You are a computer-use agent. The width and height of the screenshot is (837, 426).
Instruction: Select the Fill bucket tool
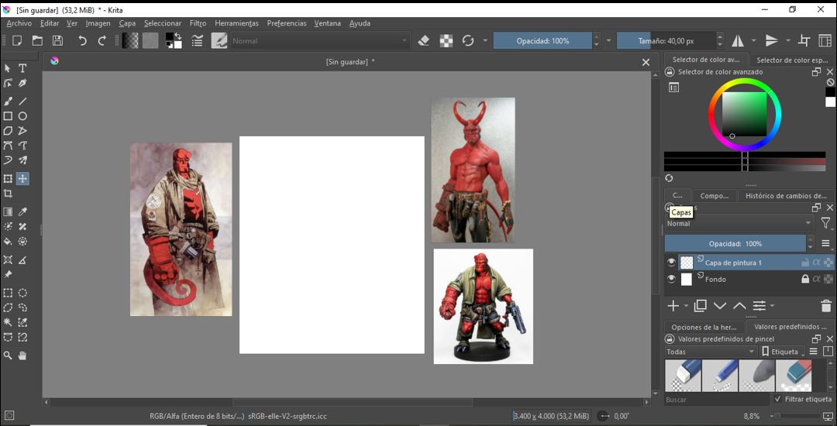[8, 242]
